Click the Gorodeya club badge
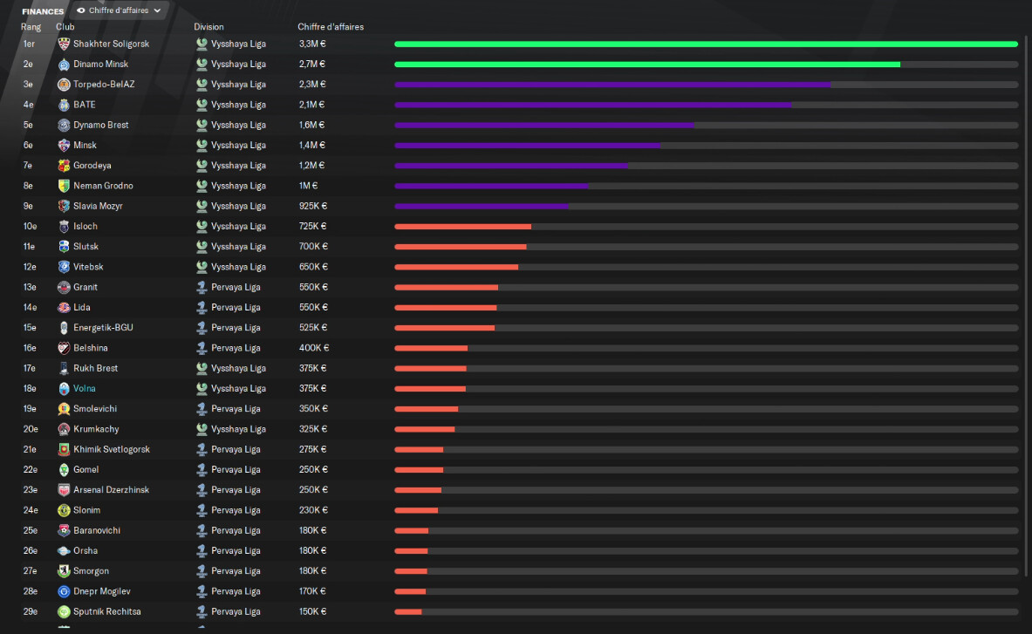1032x634 pixels. (64, 166)
